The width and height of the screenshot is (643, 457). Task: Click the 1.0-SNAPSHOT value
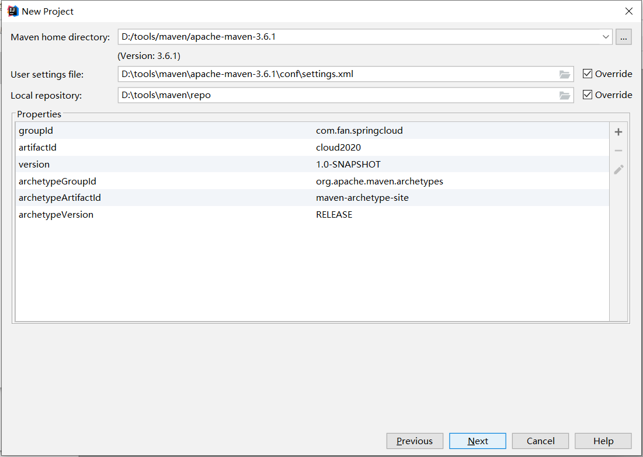click(x=348, y=164)
